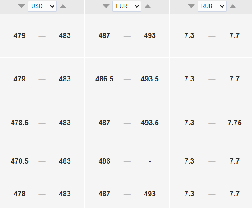252x208 pixels.
Task: Sort EUR column descending with down arrow
Action: click(106, 6)
